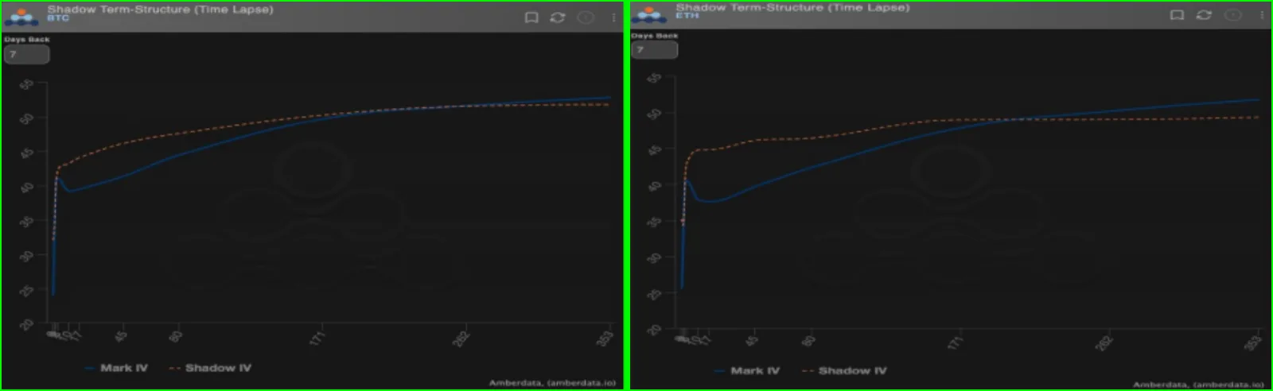Viewport: 1273px width, 391px height.
Task: Click Amberdata credit text under BTC chart
Action: pyautogui.click(x=552, y=383)
